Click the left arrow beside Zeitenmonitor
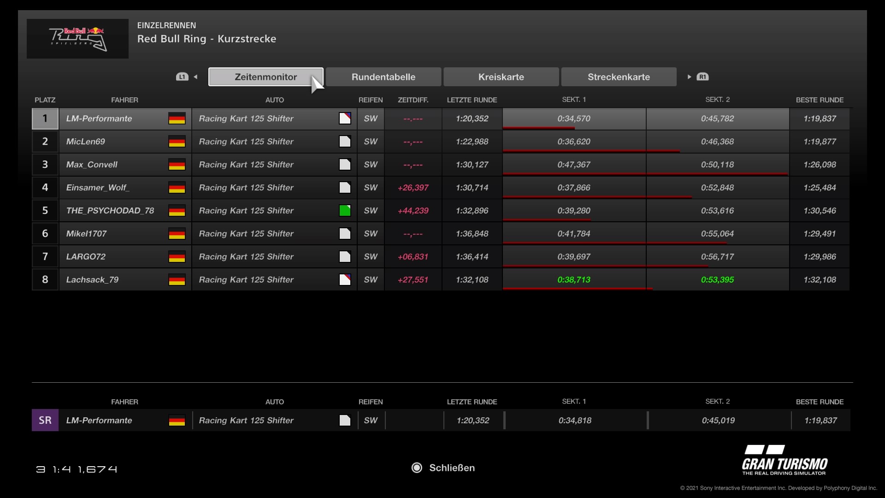885x498 pixels. pos(195,77)
